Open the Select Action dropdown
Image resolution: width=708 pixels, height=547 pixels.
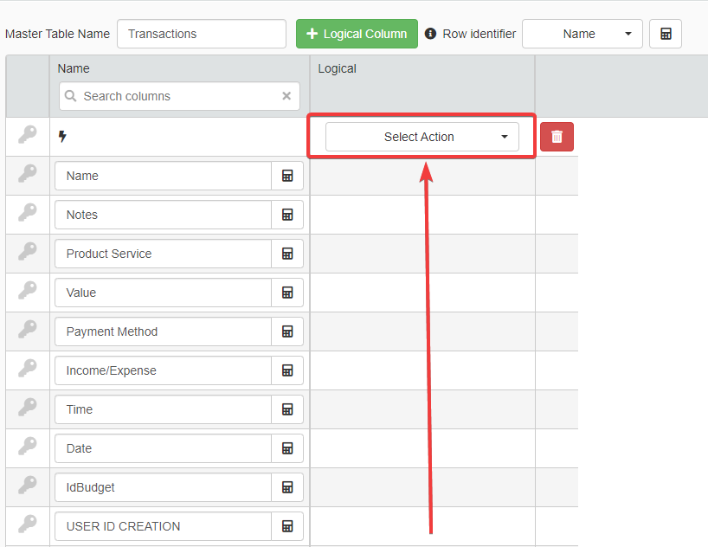click(422, 137)
